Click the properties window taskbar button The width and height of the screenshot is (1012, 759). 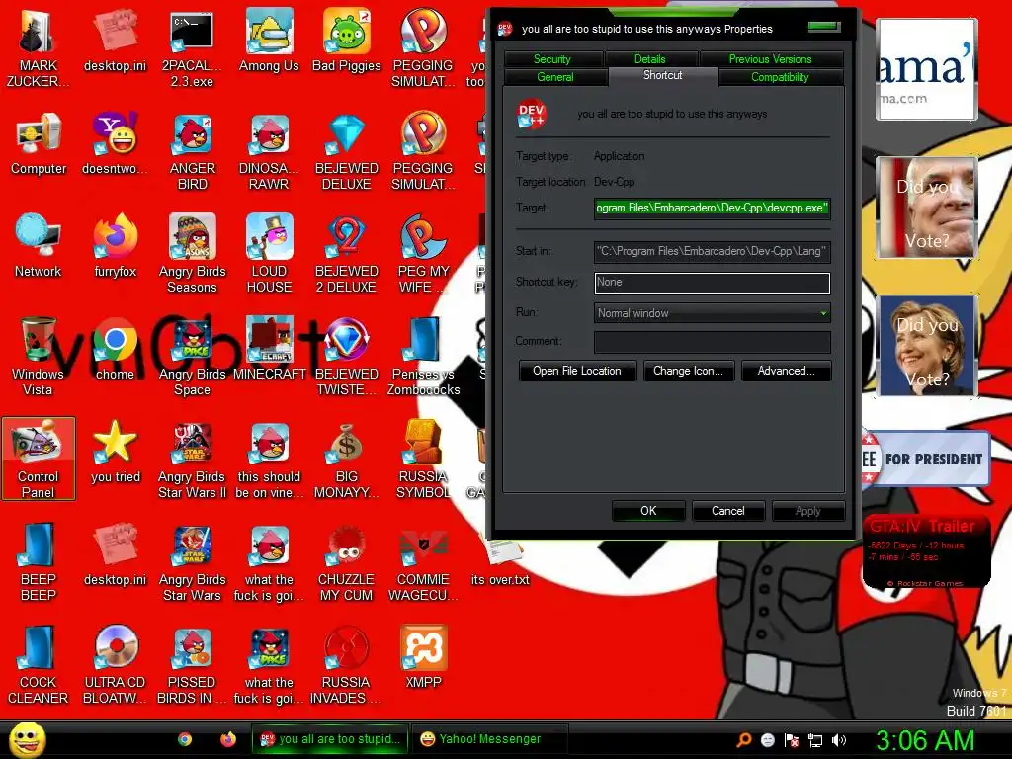(x=330, y=739)
